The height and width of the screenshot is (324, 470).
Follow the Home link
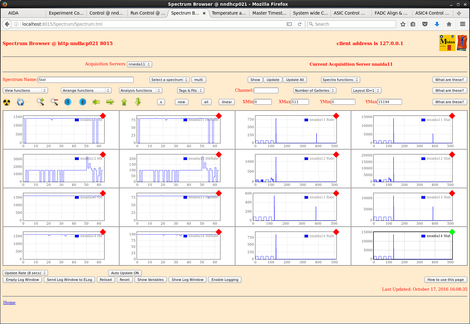coord(9,303)
